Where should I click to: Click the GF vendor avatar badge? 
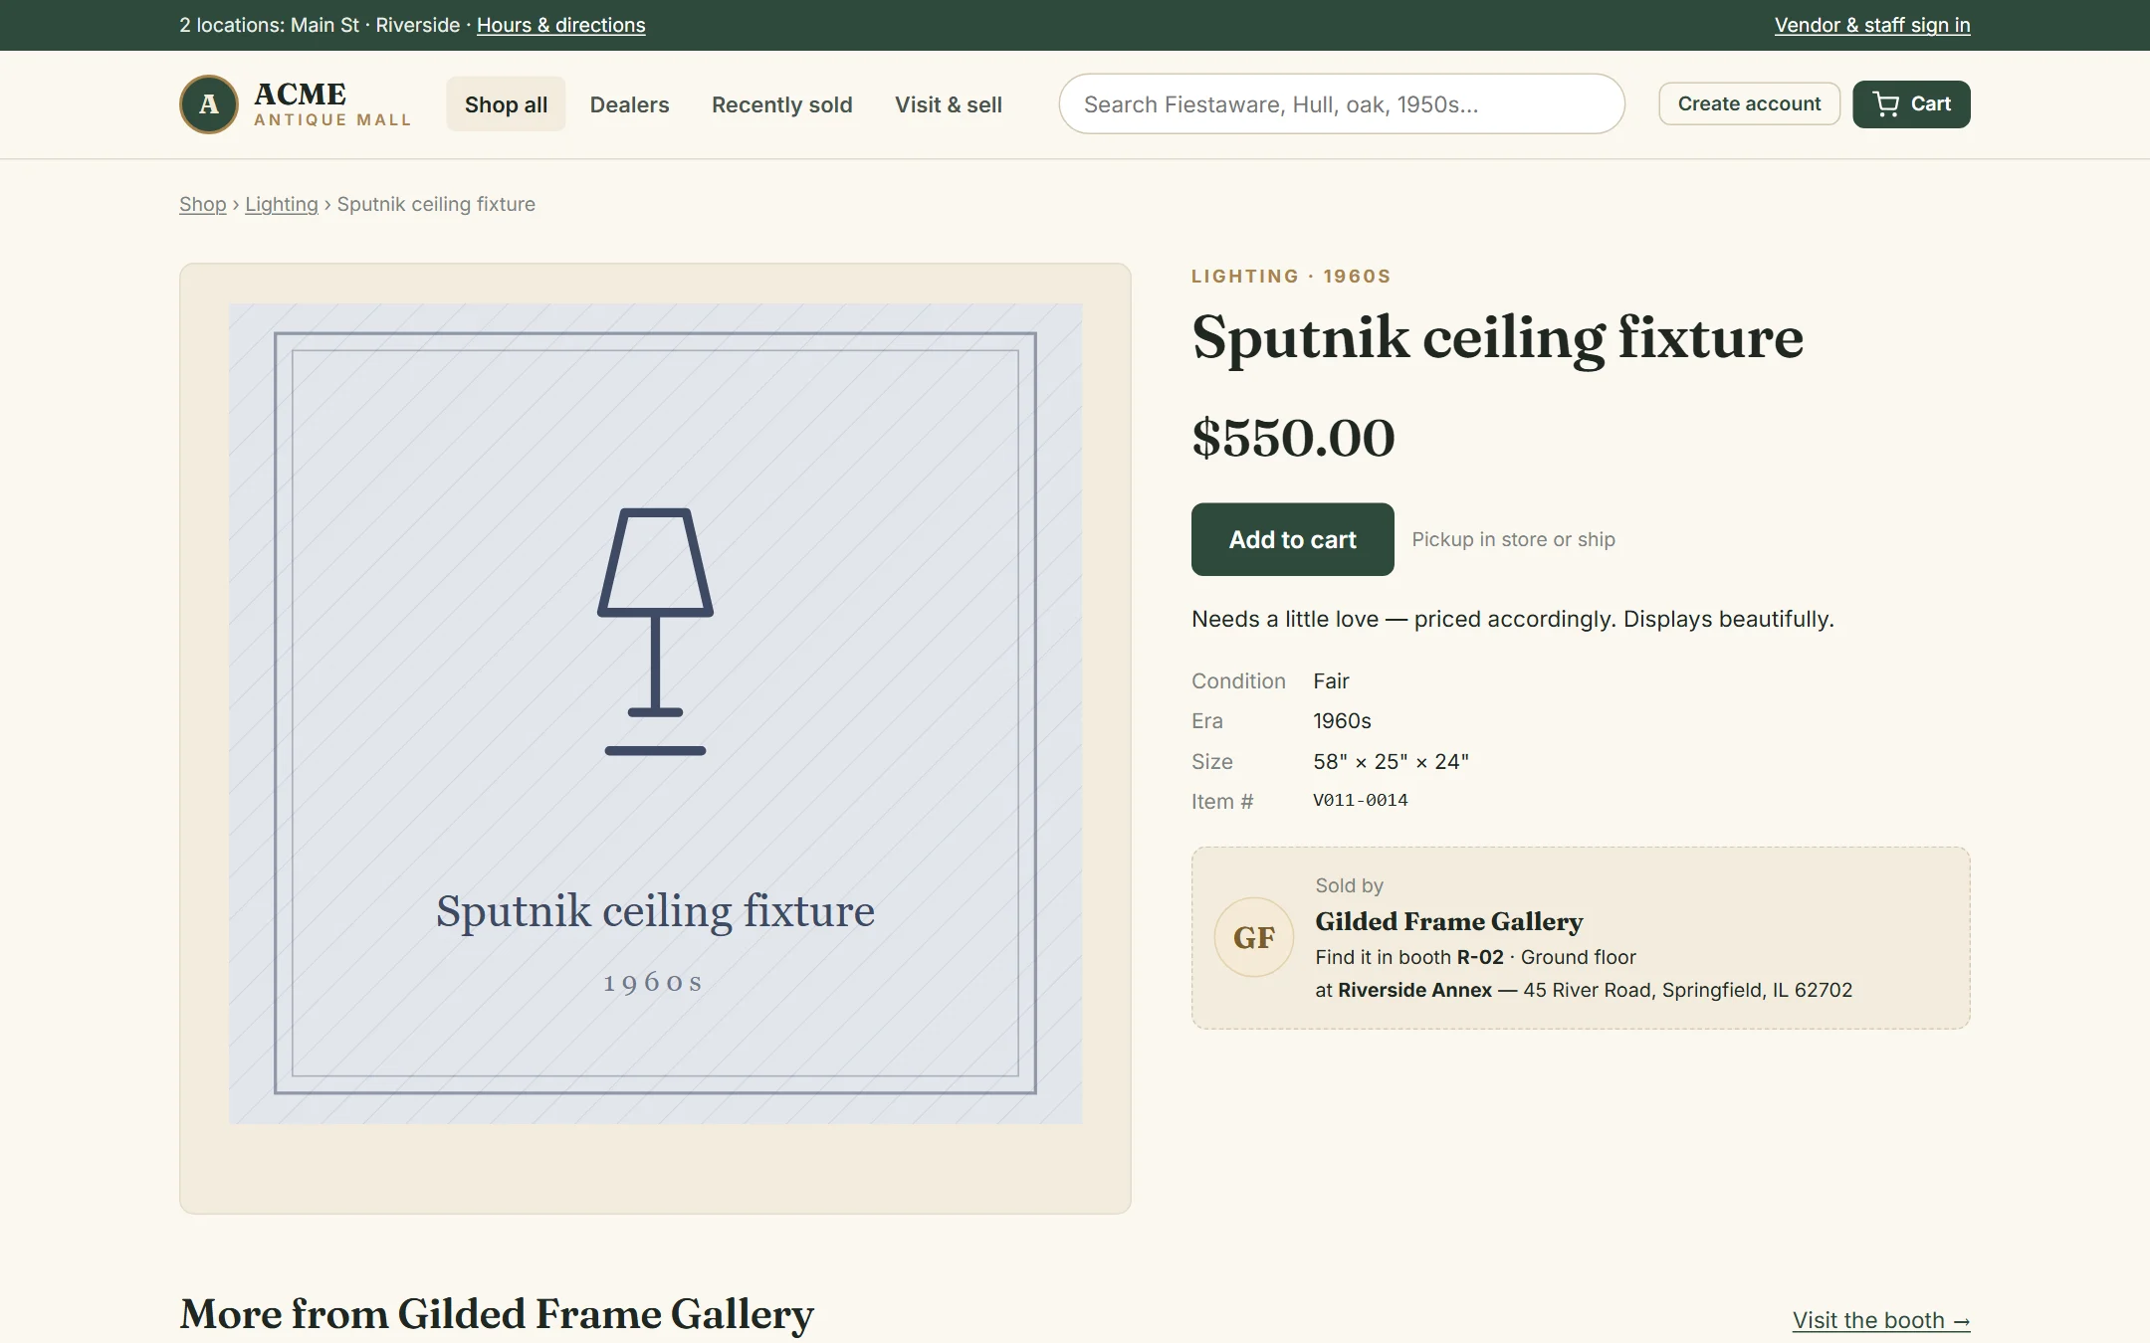[1254, 937]
